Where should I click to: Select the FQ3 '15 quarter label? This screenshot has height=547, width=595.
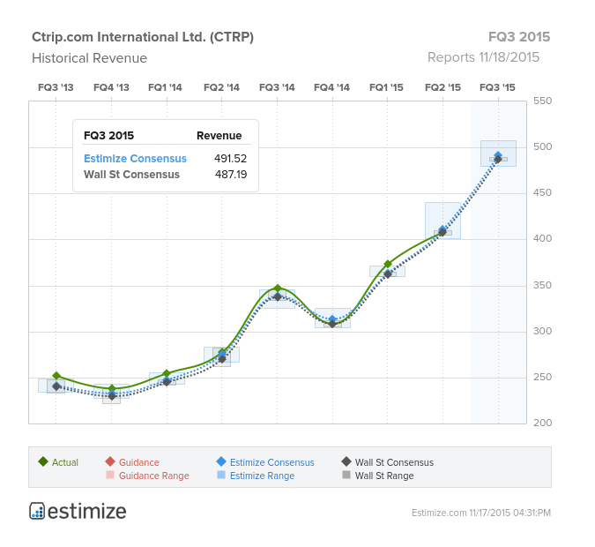click(497, 87)
